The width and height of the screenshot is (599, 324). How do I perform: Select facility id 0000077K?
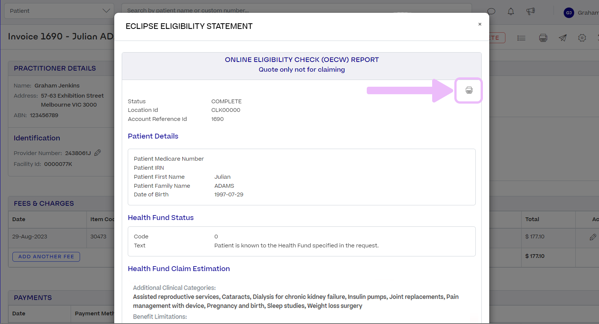pyautogui.click(x=58, y=164)
